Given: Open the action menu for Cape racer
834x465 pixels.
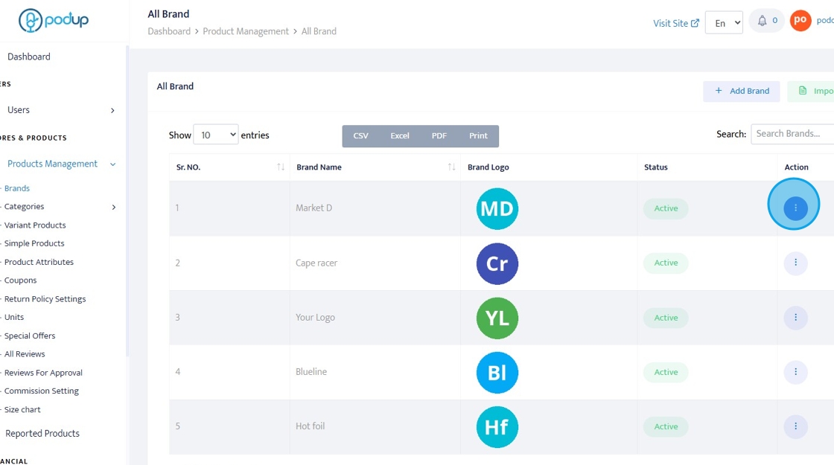Looking at the screenshot, I should coord(795,263).
